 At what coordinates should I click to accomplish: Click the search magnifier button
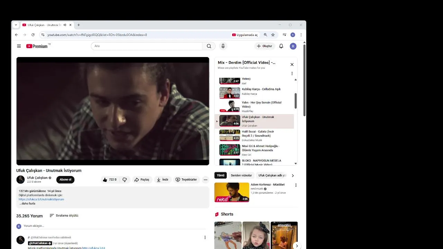click(209, 46)
